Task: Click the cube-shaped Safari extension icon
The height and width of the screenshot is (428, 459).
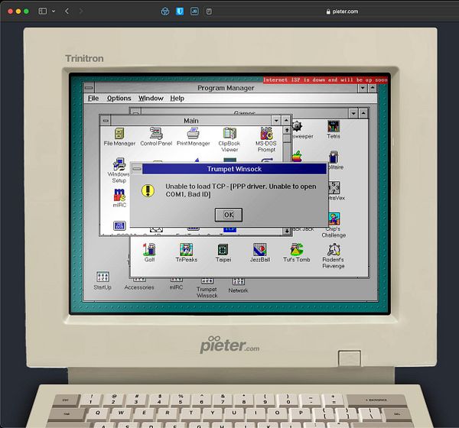Action: (x=165, y=11)
